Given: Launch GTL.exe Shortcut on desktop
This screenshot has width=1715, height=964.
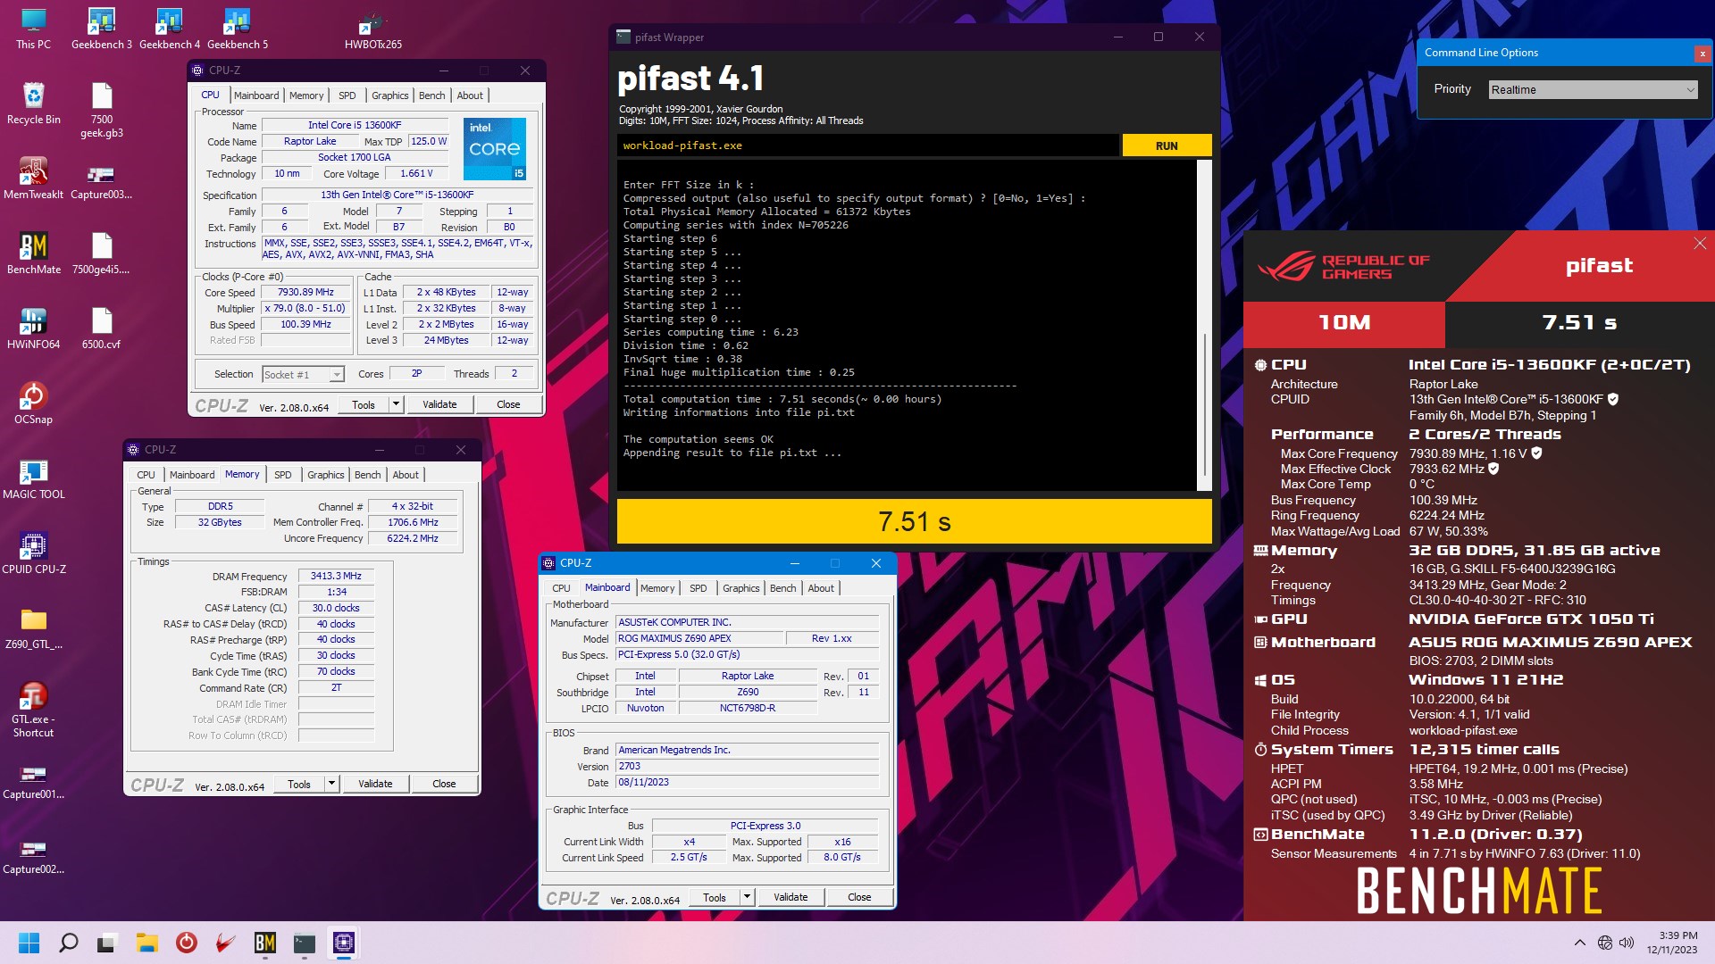Looking at the screenshot, I should click(33, 710).
